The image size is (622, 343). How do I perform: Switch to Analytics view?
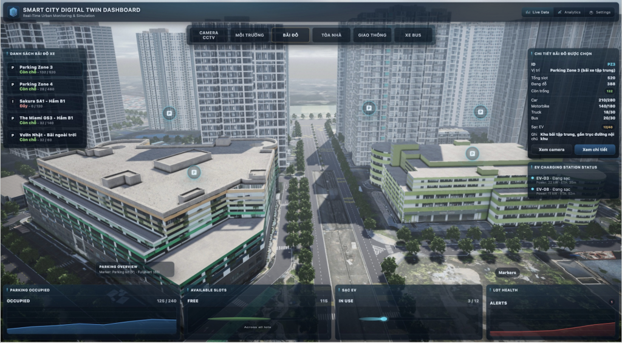pos(569,12)
